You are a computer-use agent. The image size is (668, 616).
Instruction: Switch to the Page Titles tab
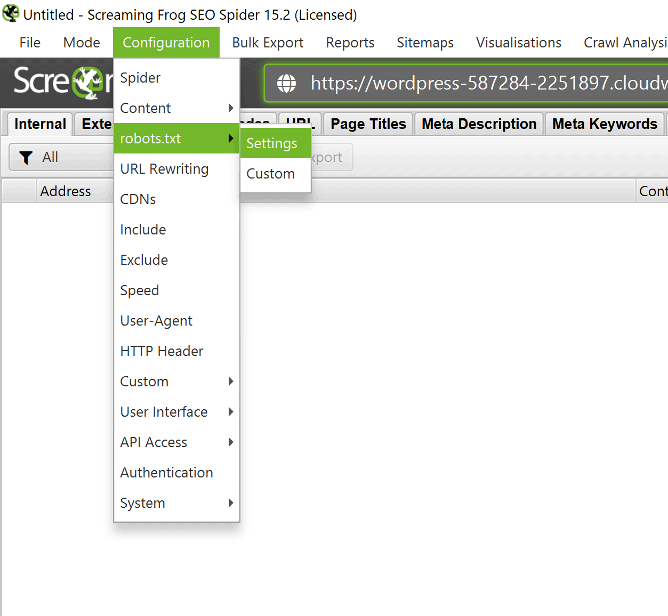368,124
